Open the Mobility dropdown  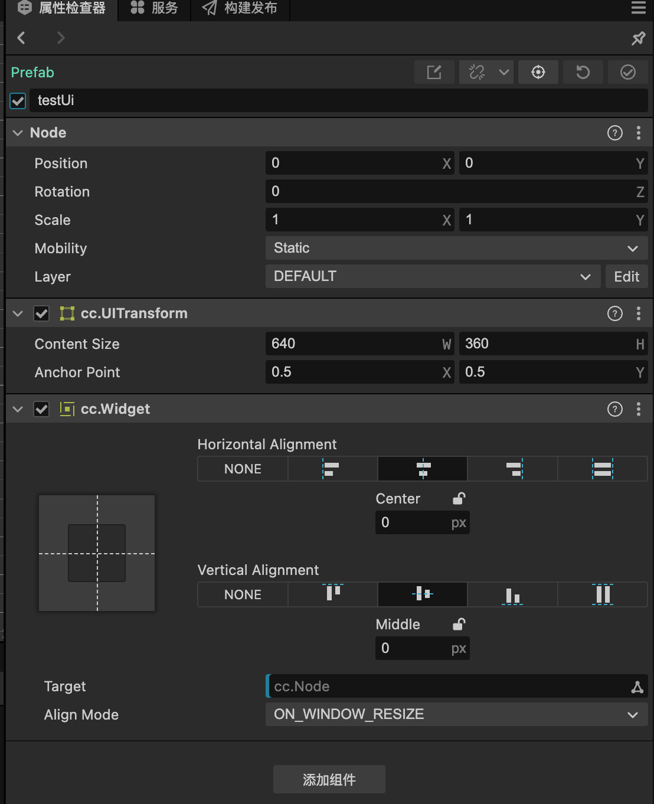click(x=456, y=248)
